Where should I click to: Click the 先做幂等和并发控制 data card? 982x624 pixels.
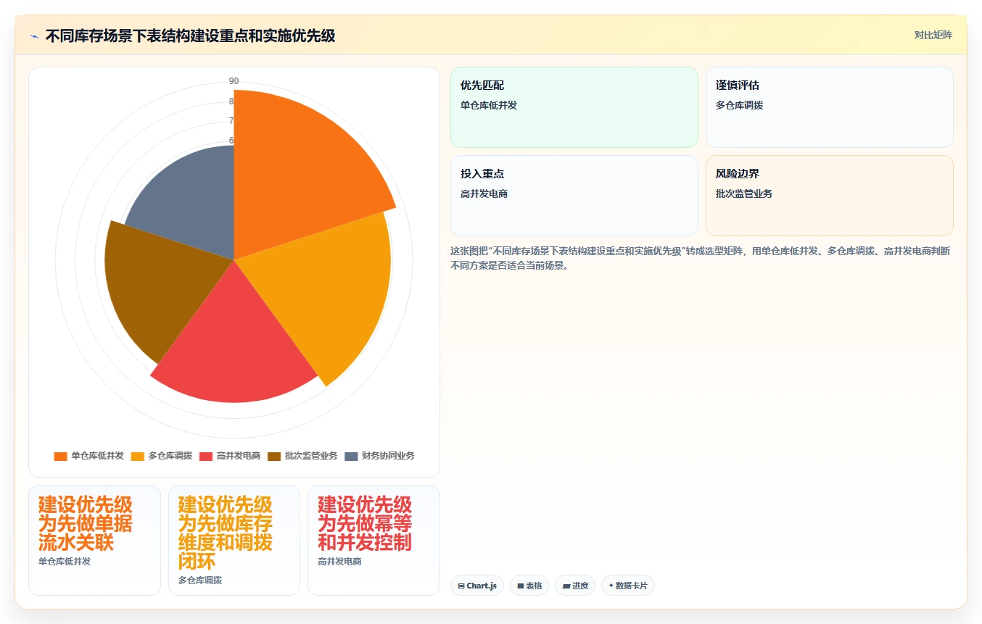click(374, 540)
